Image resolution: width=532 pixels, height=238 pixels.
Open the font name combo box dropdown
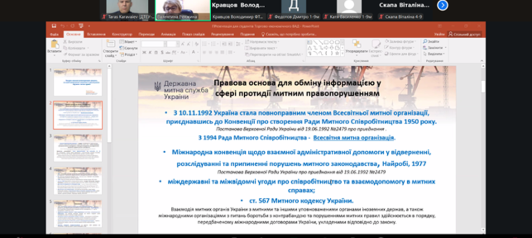click(x=165, y=44)
